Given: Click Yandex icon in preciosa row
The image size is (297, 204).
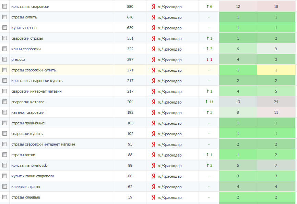Looking at the screenshot, I should [153, 59].
